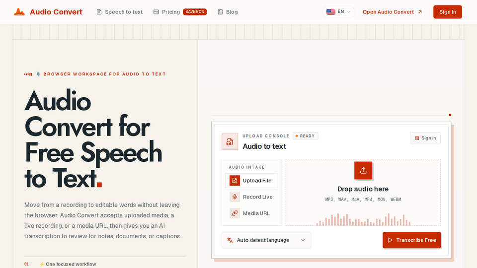Click the lightning bolt icon beside One focused workflow

pos(42,264)
